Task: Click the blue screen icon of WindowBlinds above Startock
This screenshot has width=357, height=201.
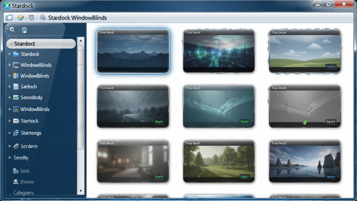Action: pos(16,109)
